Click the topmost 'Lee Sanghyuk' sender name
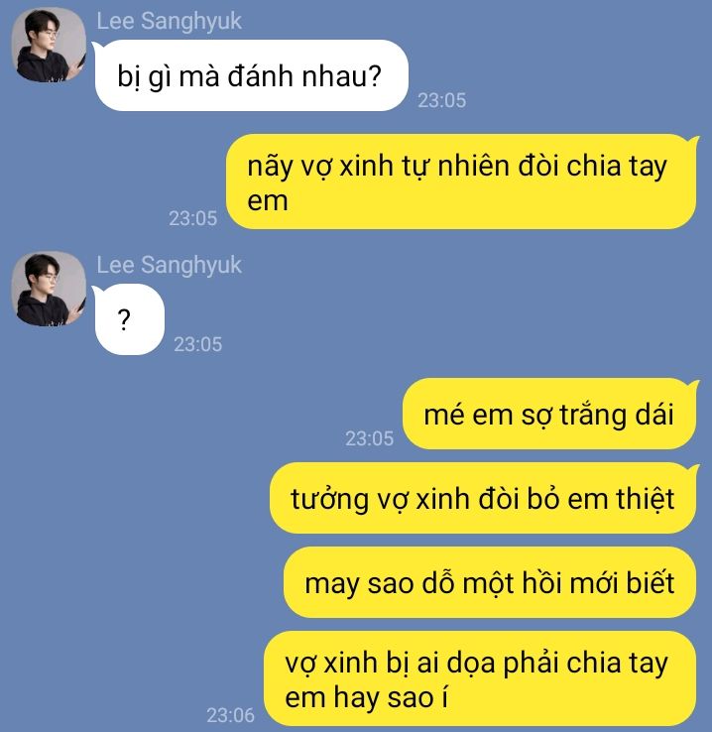The height and width of the screenshot is (732, 712). click(169, 22)
